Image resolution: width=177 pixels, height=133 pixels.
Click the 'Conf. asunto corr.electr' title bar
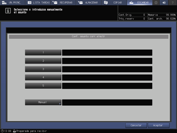(89, 36)
